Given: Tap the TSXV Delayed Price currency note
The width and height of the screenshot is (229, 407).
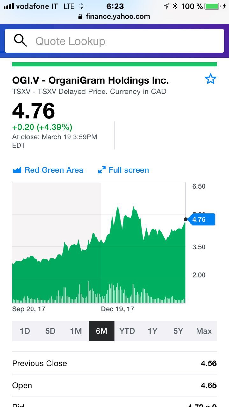Looking at the screenshot, I should [x=89, y=92].
